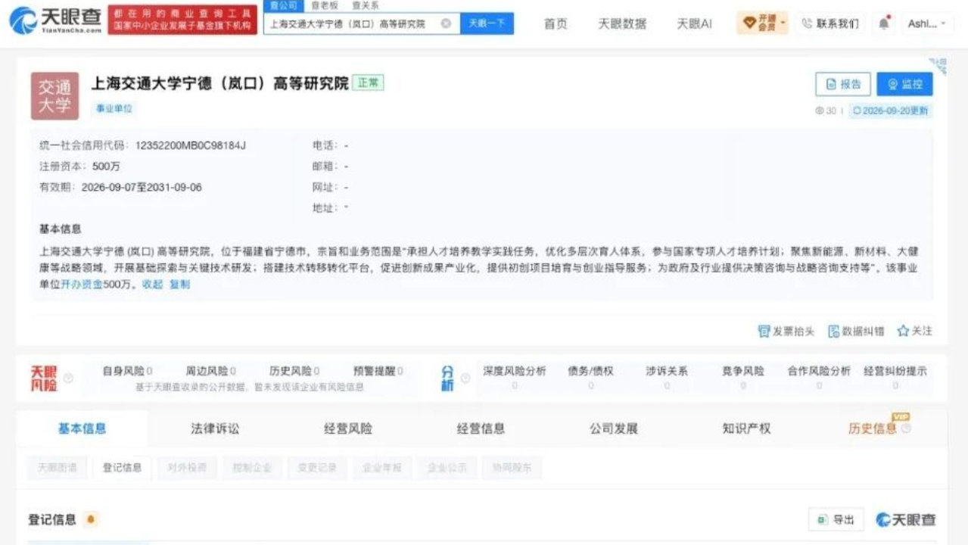Click the 天眼一下 search button
Viewport: 968px width, 545px height.
click(x=487, y=23)
